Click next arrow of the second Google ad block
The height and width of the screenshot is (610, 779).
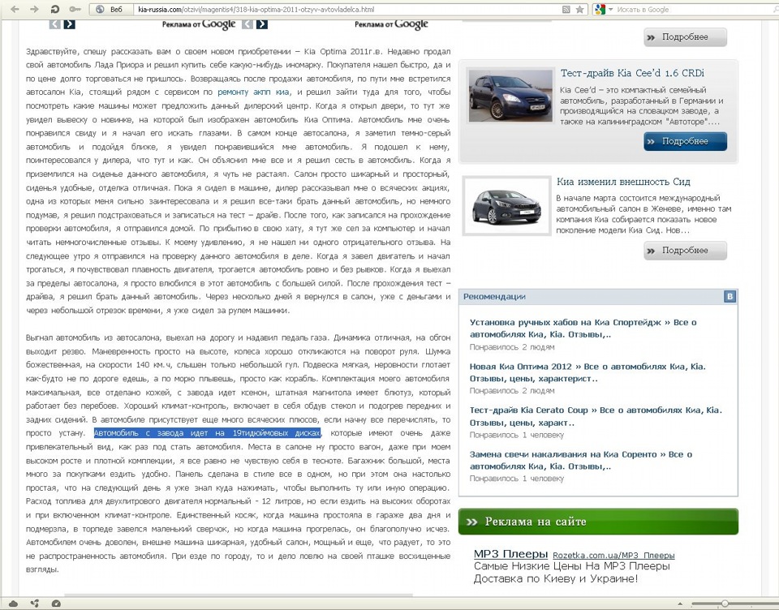262,24
